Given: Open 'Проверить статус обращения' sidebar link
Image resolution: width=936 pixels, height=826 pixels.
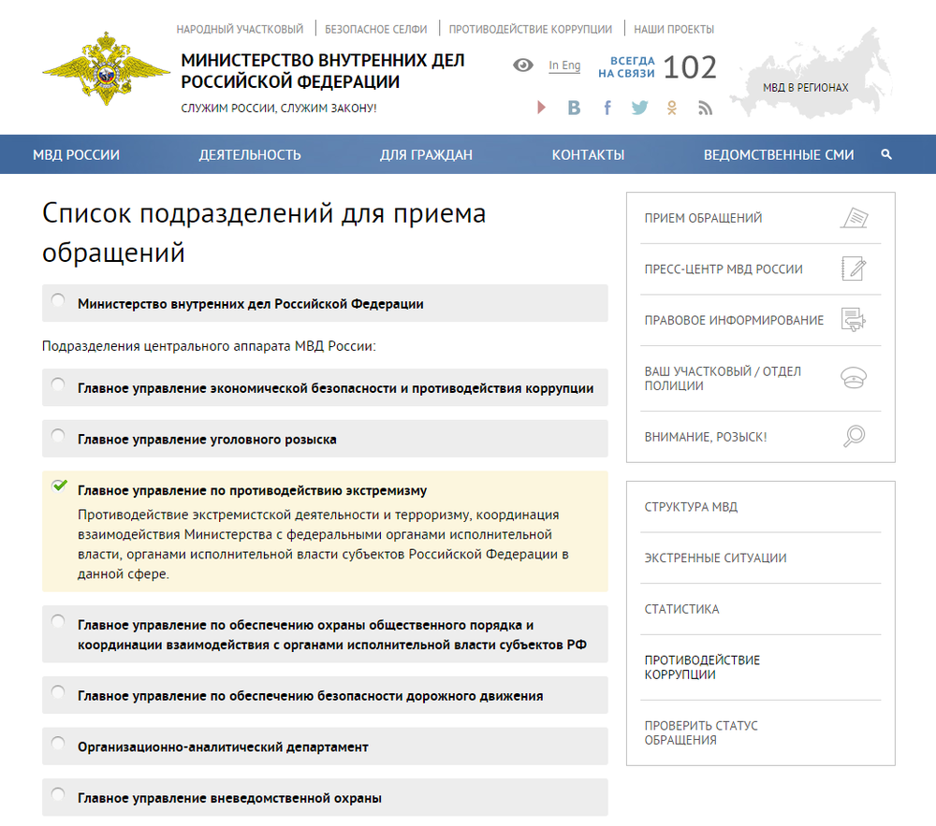Looking at the screenshot, I should click(701, 732).
